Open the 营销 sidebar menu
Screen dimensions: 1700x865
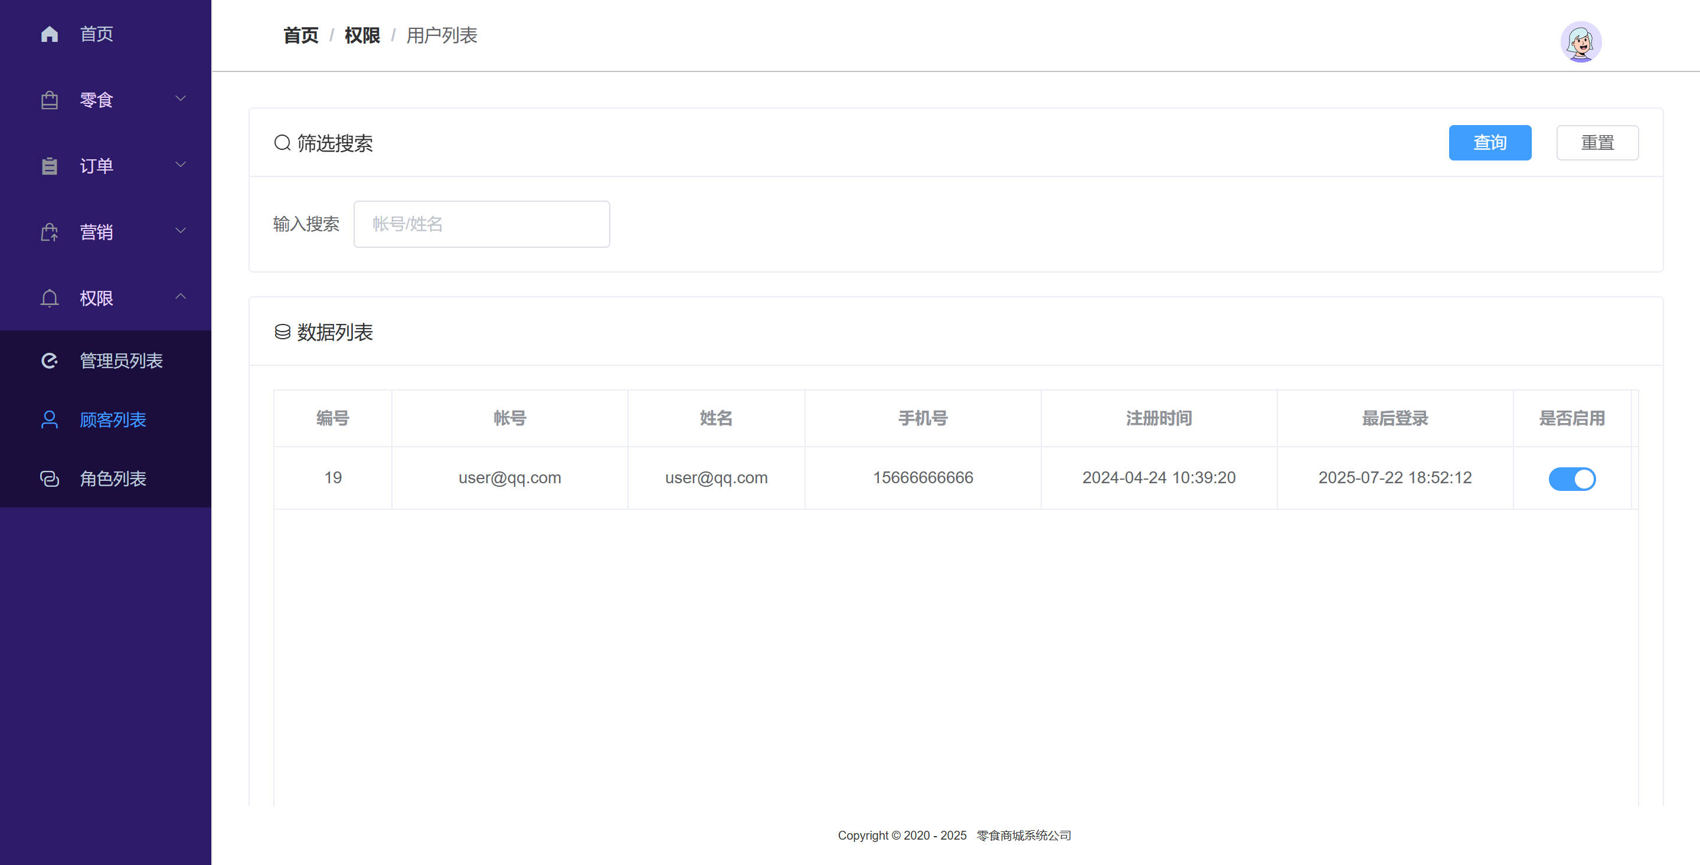106,231
